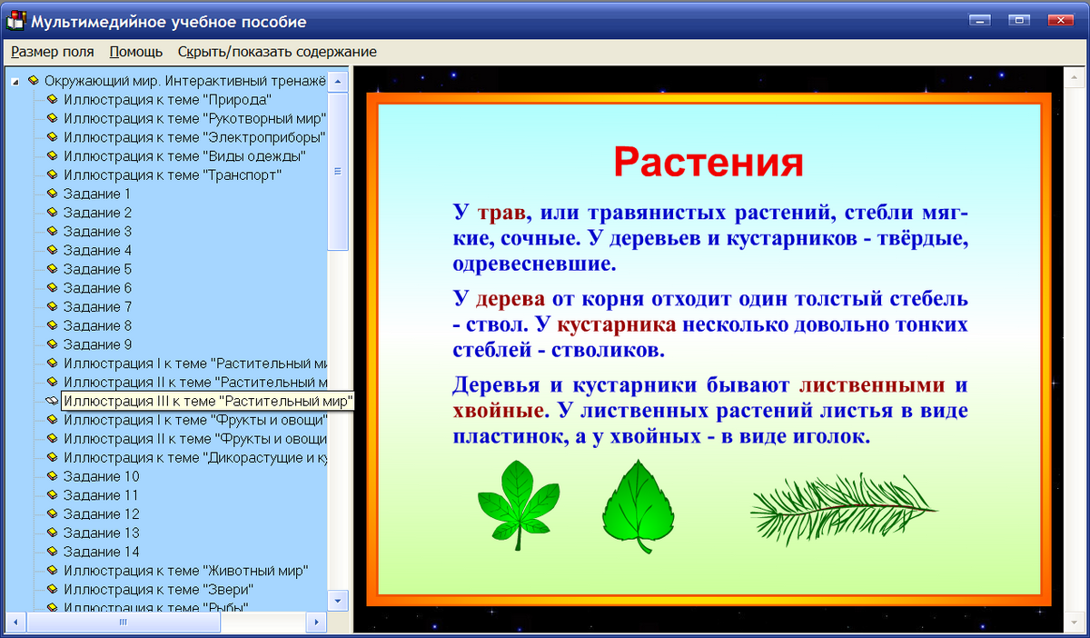Image resolution: width=1090 pixels, height=638 pixels.
Task: Click the yellow icon next to "Иллюстрация к теме Природа"
Action: point(52,98)
